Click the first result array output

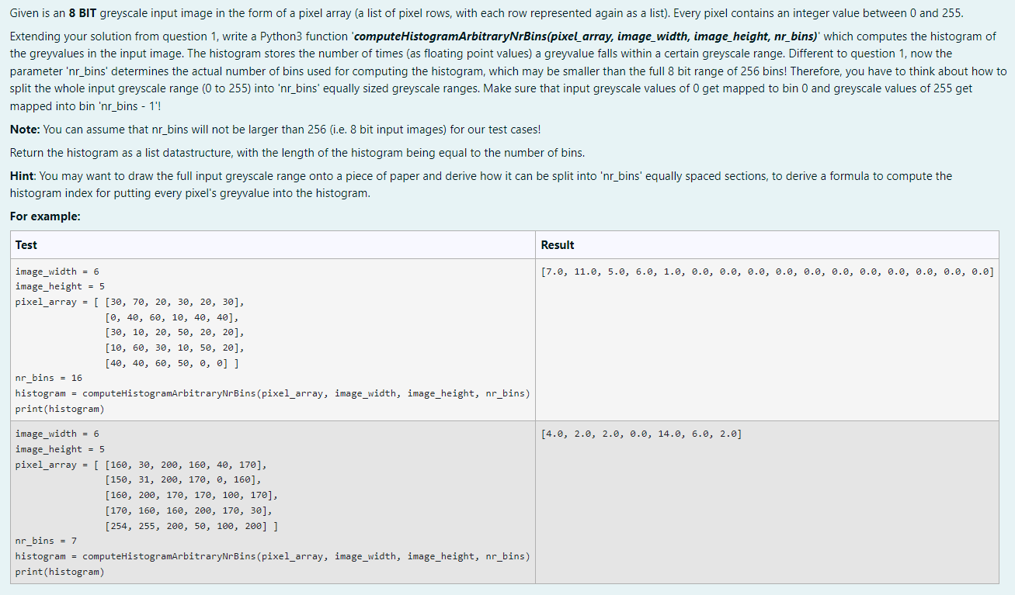(x=769, y=271)
